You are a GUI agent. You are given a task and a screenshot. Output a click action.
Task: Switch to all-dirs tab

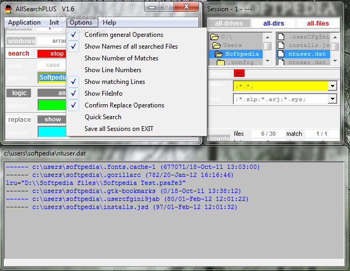(273, 24)
